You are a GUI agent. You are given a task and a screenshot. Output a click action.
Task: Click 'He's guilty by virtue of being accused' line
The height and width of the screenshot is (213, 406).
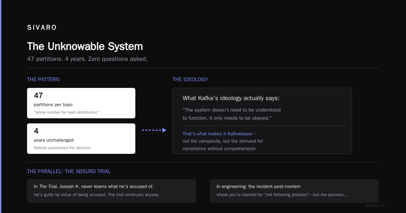point(97,195)
